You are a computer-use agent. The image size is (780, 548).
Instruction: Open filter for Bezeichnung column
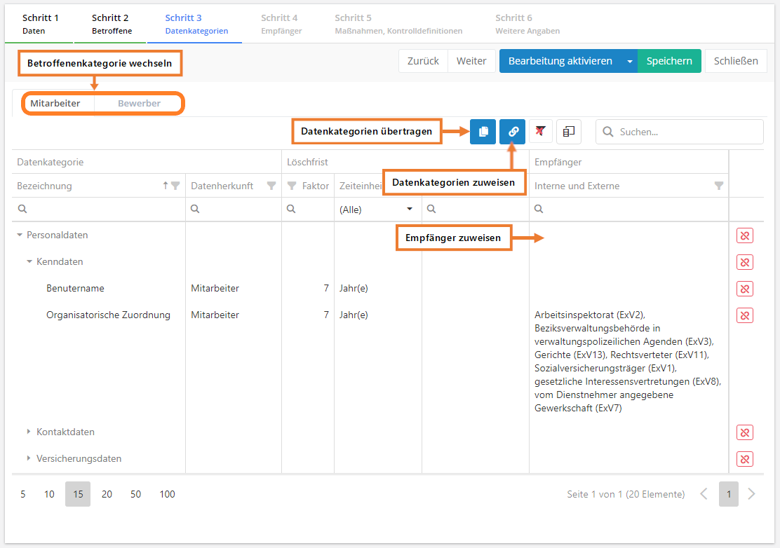[x=175, y=186]
